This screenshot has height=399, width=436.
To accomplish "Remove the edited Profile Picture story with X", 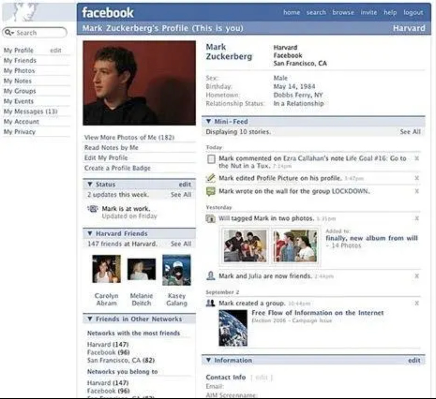I will point(416,178).
